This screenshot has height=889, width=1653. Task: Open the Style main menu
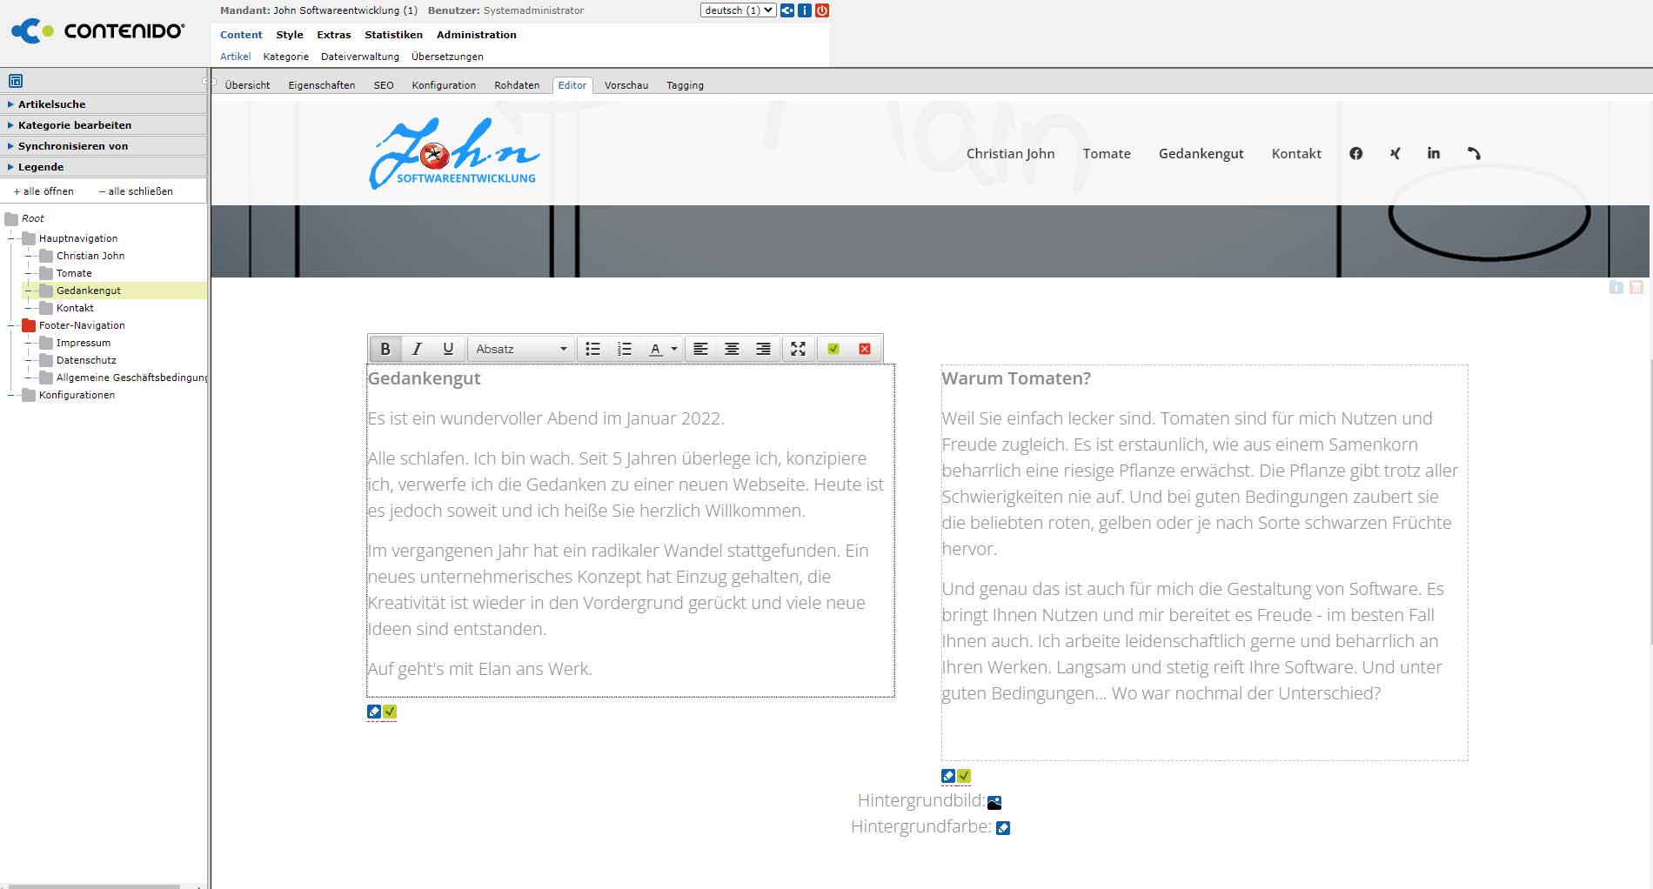tap(290, 35)
